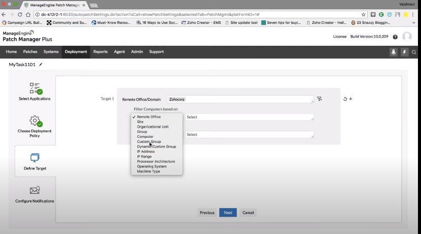421x234 pixels.
Task: Cancel the task wizard
Action: pyautogui.click(x=248, y=213)
